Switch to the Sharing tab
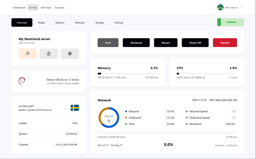This screenshot has height=159, width=256. [x=119, y=23]
